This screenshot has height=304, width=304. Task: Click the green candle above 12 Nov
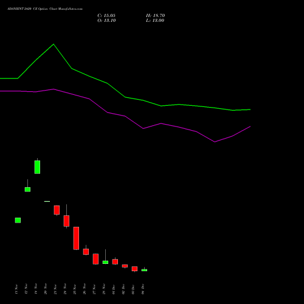(x=27, y=189)
